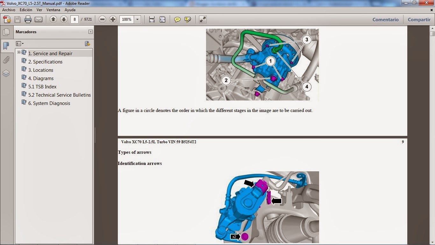Select the 1. Service and Repair bookmark
This screenshot has height=245, width=435.
click(50, 53)
